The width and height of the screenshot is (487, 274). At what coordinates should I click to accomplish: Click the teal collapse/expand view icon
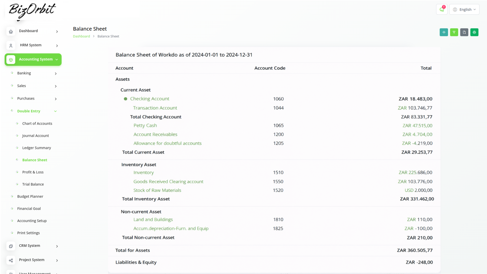pyautogui.click(x=444, y=32)
